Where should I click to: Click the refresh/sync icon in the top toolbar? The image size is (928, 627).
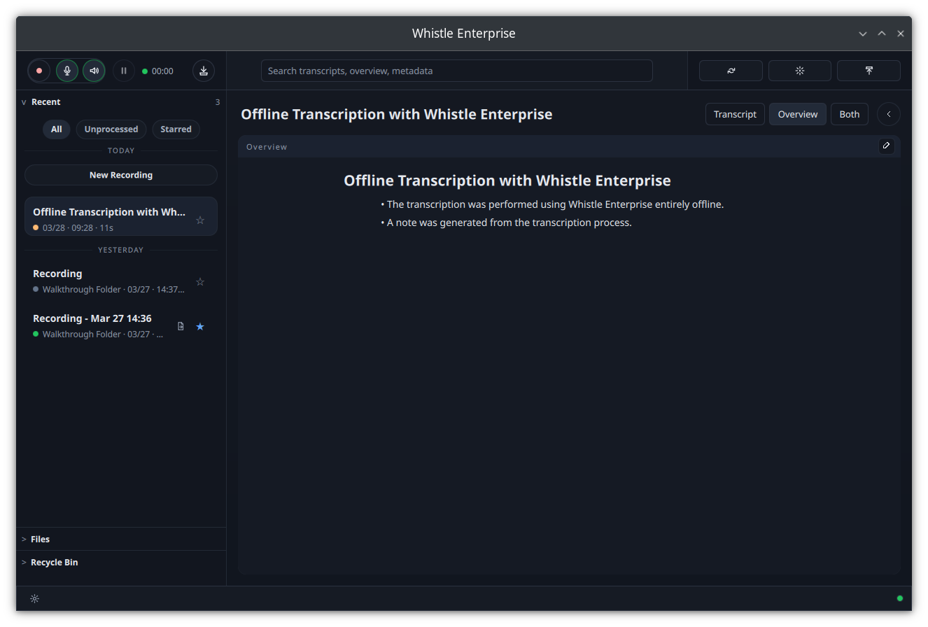point(730,70)
